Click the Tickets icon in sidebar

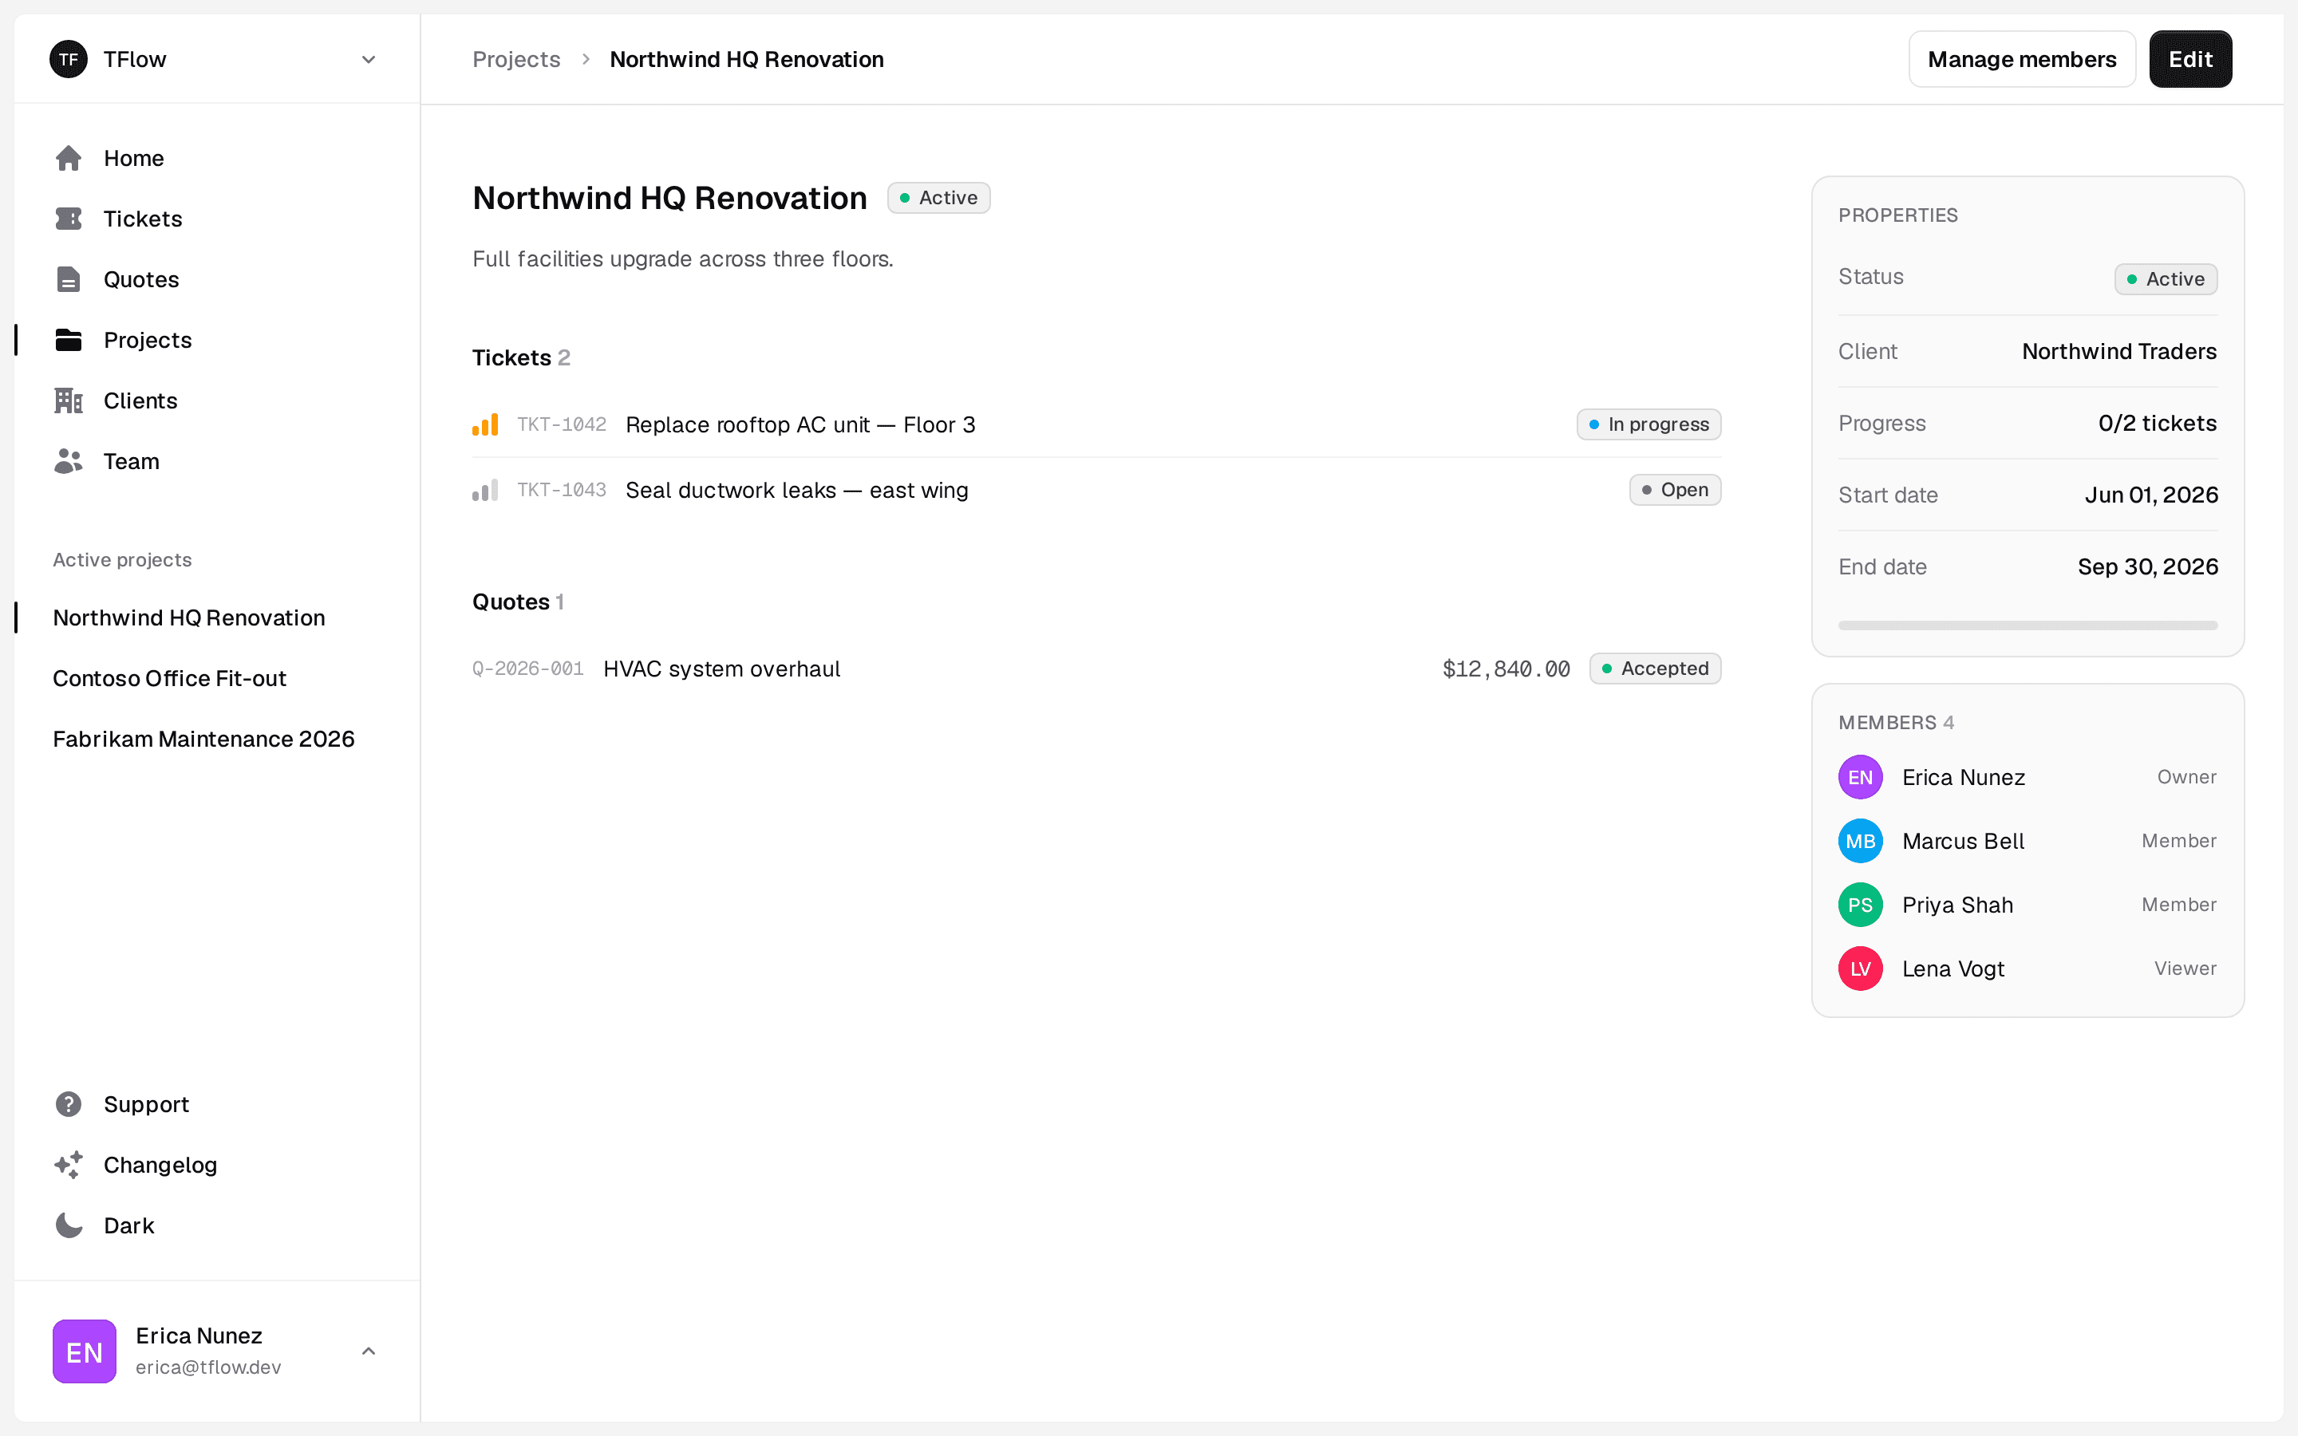coord(69,219)
